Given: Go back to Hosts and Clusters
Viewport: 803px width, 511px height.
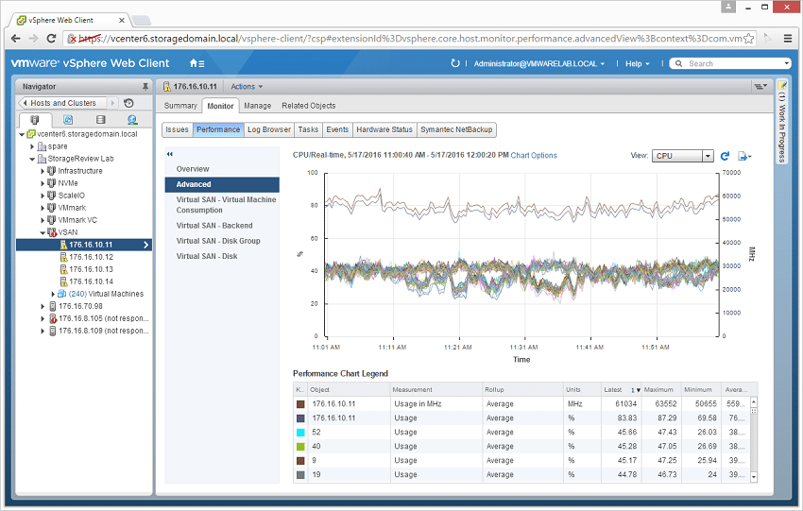Looking at the screenshot, I should click(x=62, y=103).
